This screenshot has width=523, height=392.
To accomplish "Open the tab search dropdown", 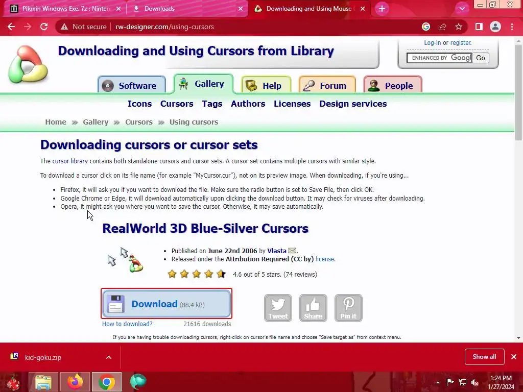I will [462, 9].
